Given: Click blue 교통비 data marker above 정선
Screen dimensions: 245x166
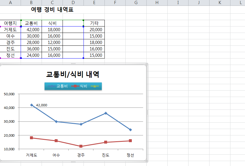Looking at the screenshot, I should point(130,130).
